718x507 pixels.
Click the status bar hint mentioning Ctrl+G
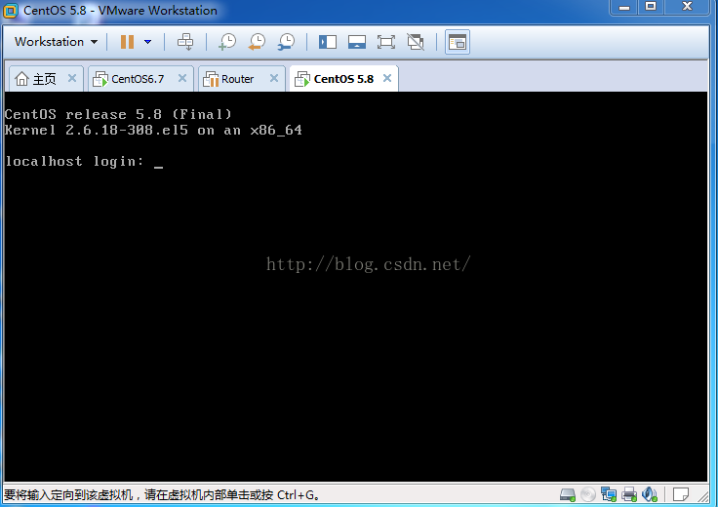coord(162,495)
